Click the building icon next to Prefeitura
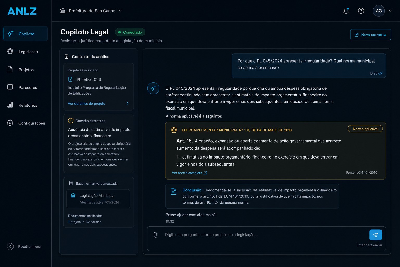 63,11
